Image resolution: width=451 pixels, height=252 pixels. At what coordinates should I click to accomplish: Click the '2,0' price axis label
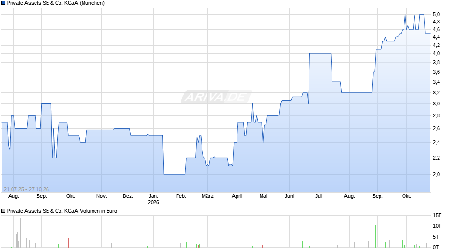(436, 175)
